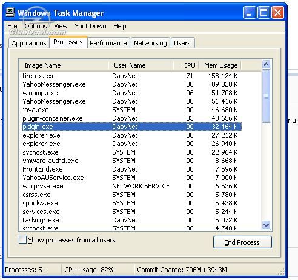Sort by User Name column header
This screenshot has width=298, height=280.
pyautogui.click(x=141, y=65)
